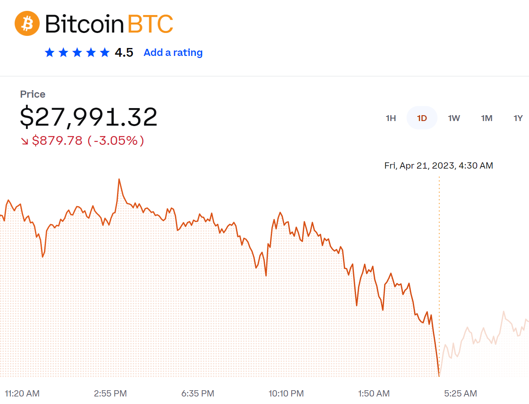Click the orange Bitcoin logo icon
Viewport: 529px width, 404px height.
(x=27, y=23)
